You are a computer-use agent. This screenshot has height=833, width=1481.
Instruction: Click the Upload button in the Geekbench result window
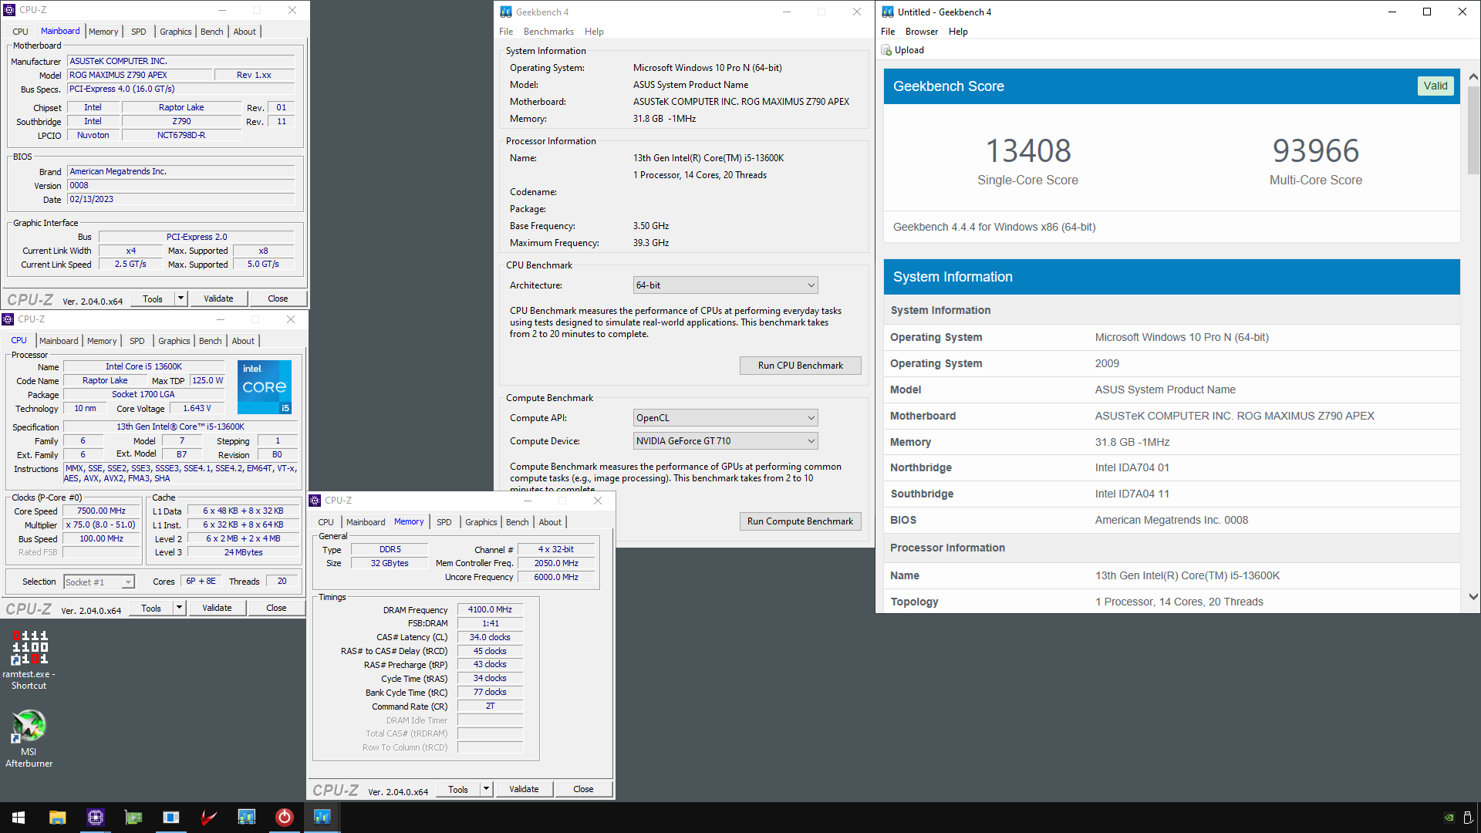(902, 50)
